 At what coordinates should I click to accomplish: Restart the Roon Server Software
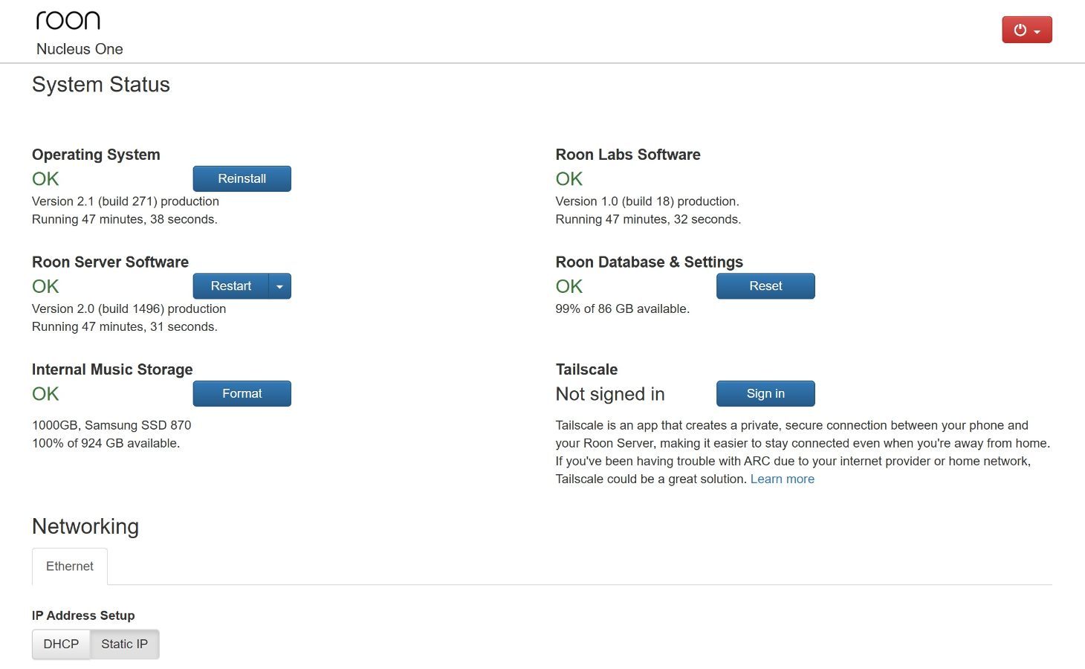(231, 286)
